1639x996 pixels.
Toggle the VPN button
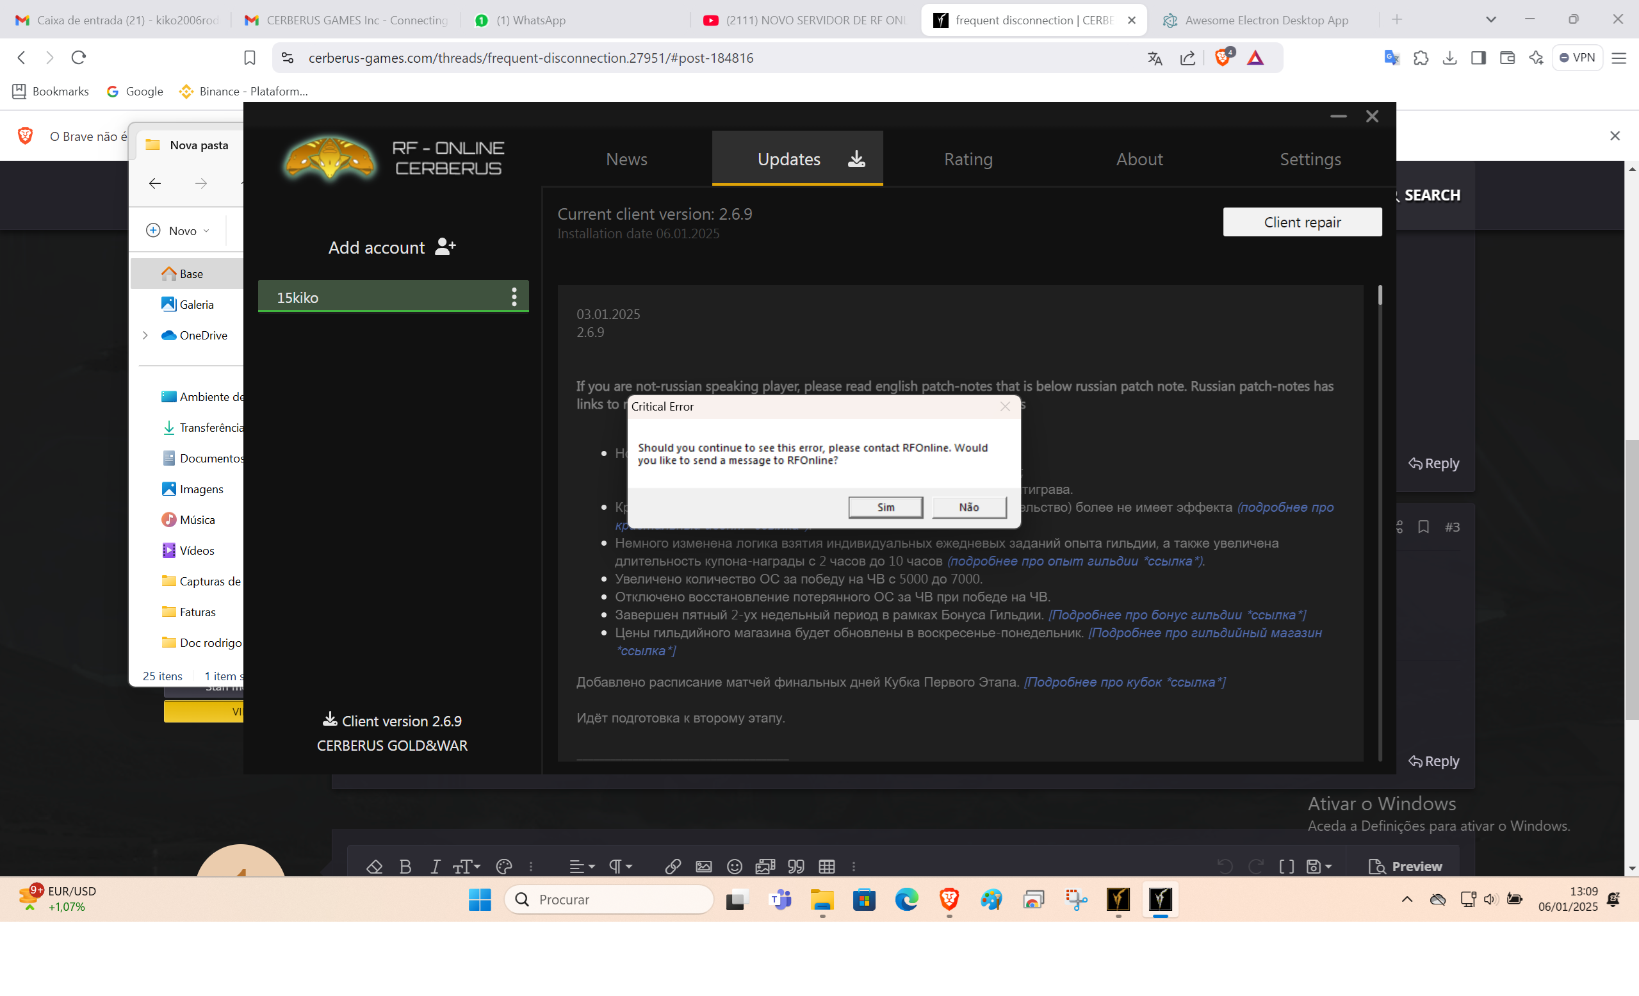tap(1577, 58)
